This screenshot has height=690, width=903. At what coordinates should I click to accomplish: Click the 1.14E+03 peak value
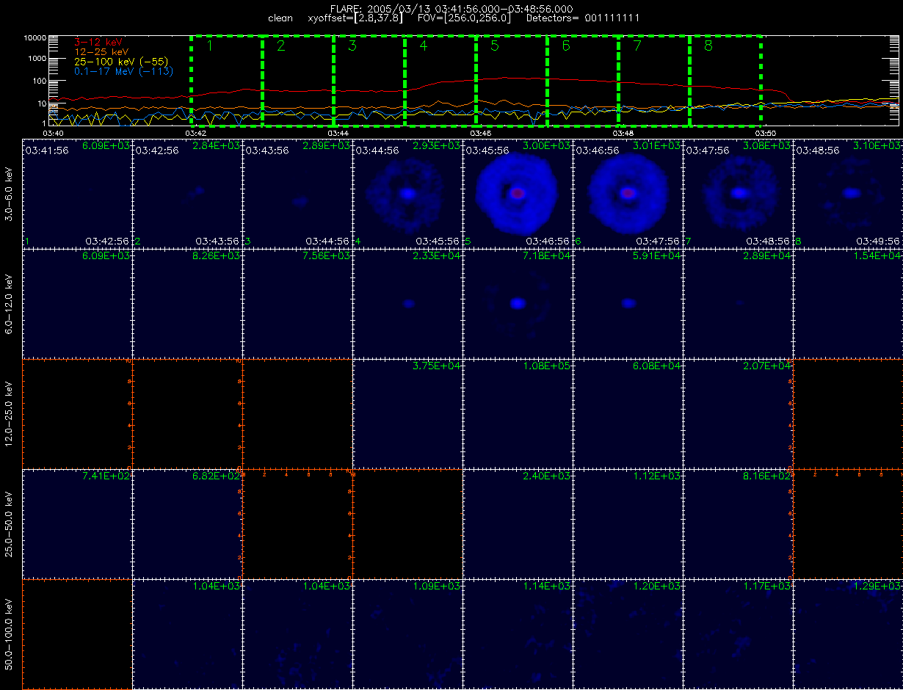pos(548,586)
